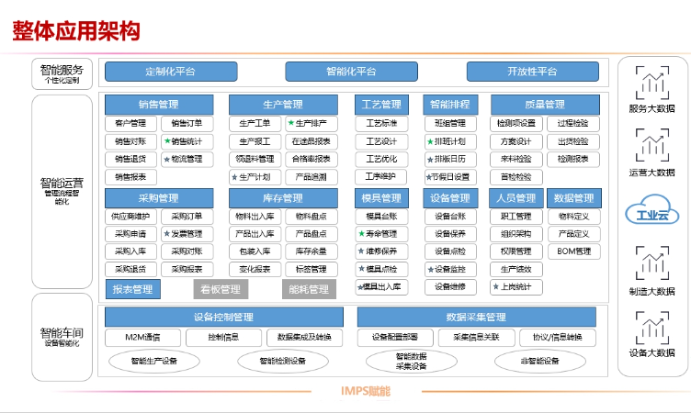Select the 开放性平台 button
The image size is (691, 413).
click(533, 72)
